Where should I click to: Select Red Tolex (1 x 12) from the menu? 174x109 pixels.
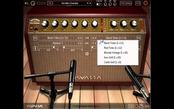[x=113, y=48]
